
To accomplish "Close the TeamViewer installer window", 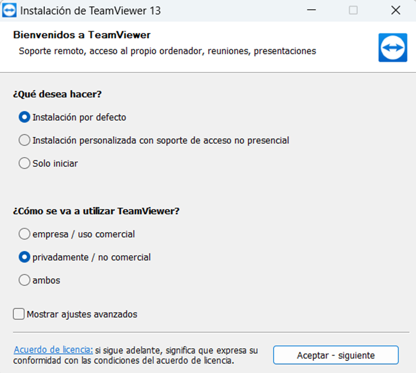I will 396,10.
